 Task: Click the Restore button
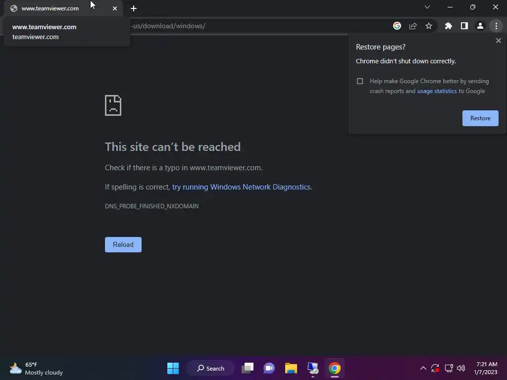pos(480,118)
